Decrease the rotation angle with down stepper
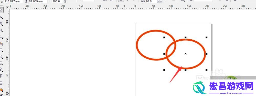Screen dimensions: 256x96 158,2
